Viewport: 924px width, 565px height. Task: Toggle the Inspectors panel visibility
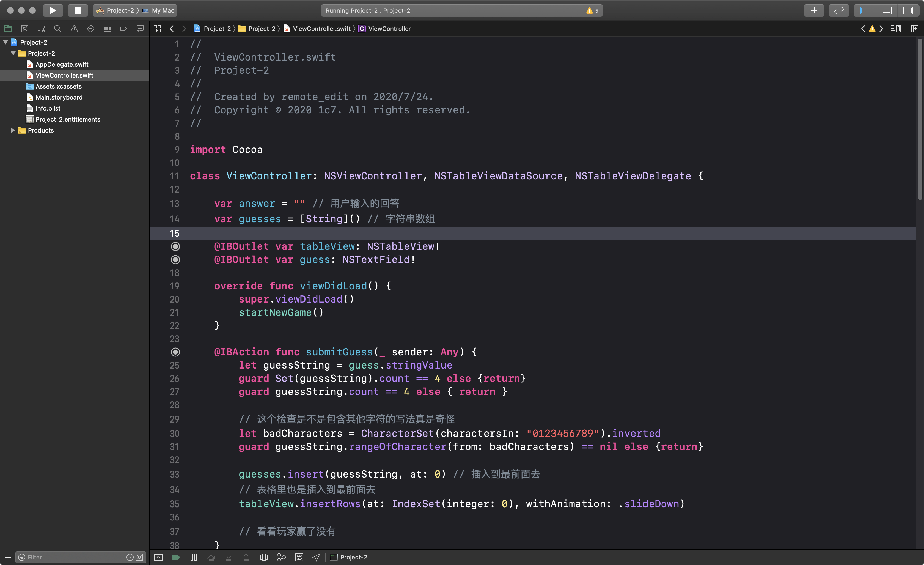[x=908, y=10]
